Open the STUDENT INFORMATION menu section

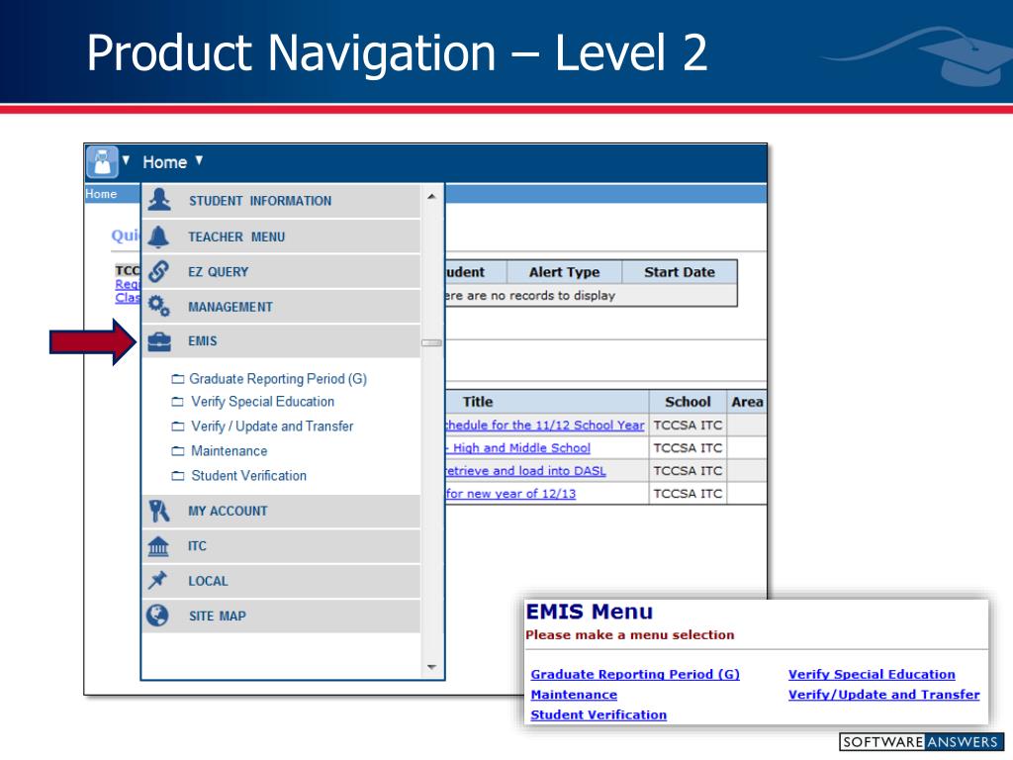(x=281, y=201)
